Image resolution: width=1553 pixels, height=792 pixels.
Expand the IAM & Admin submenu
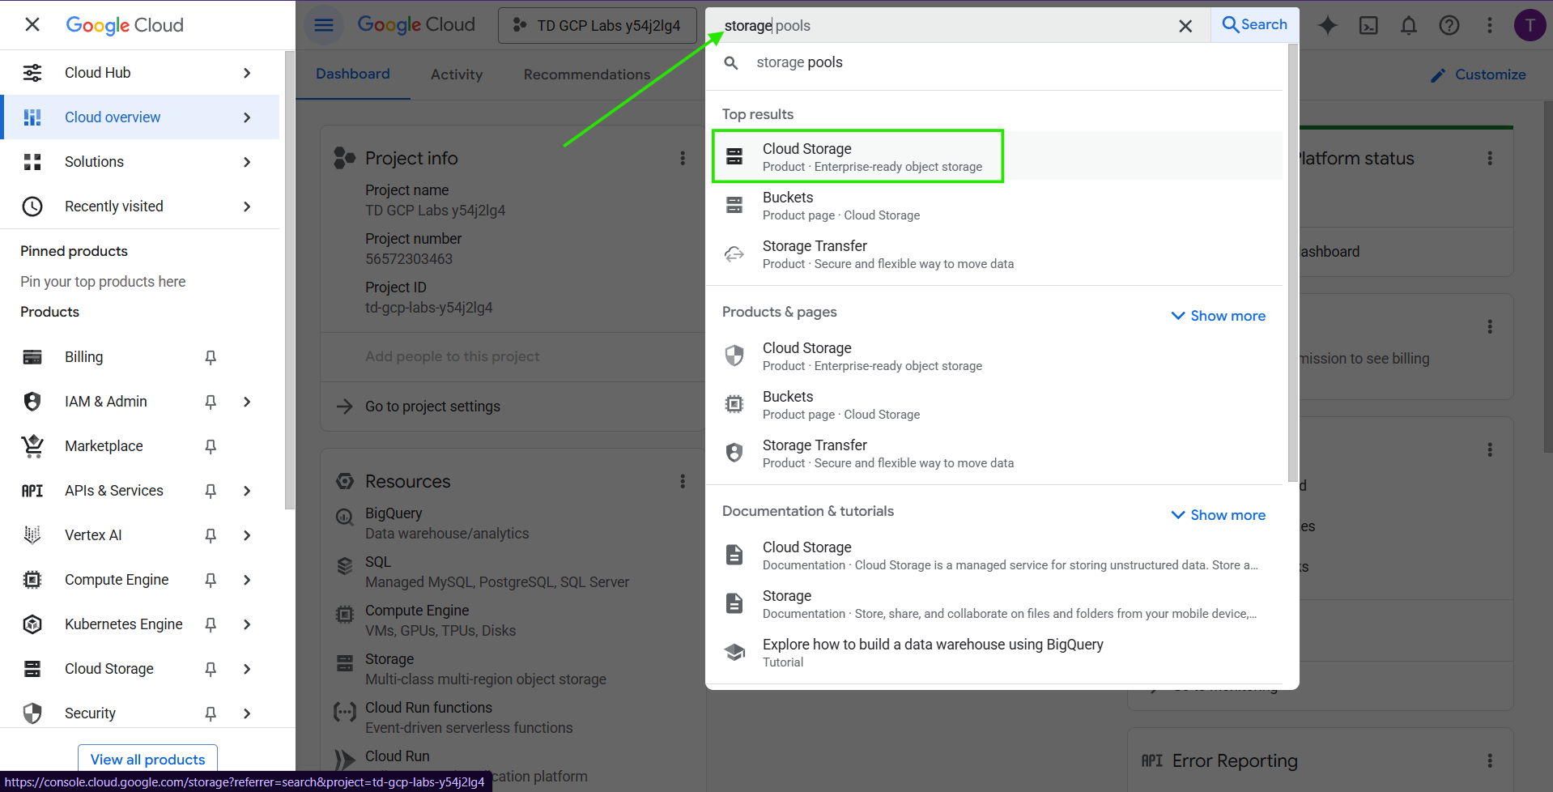tap(247, 402)
